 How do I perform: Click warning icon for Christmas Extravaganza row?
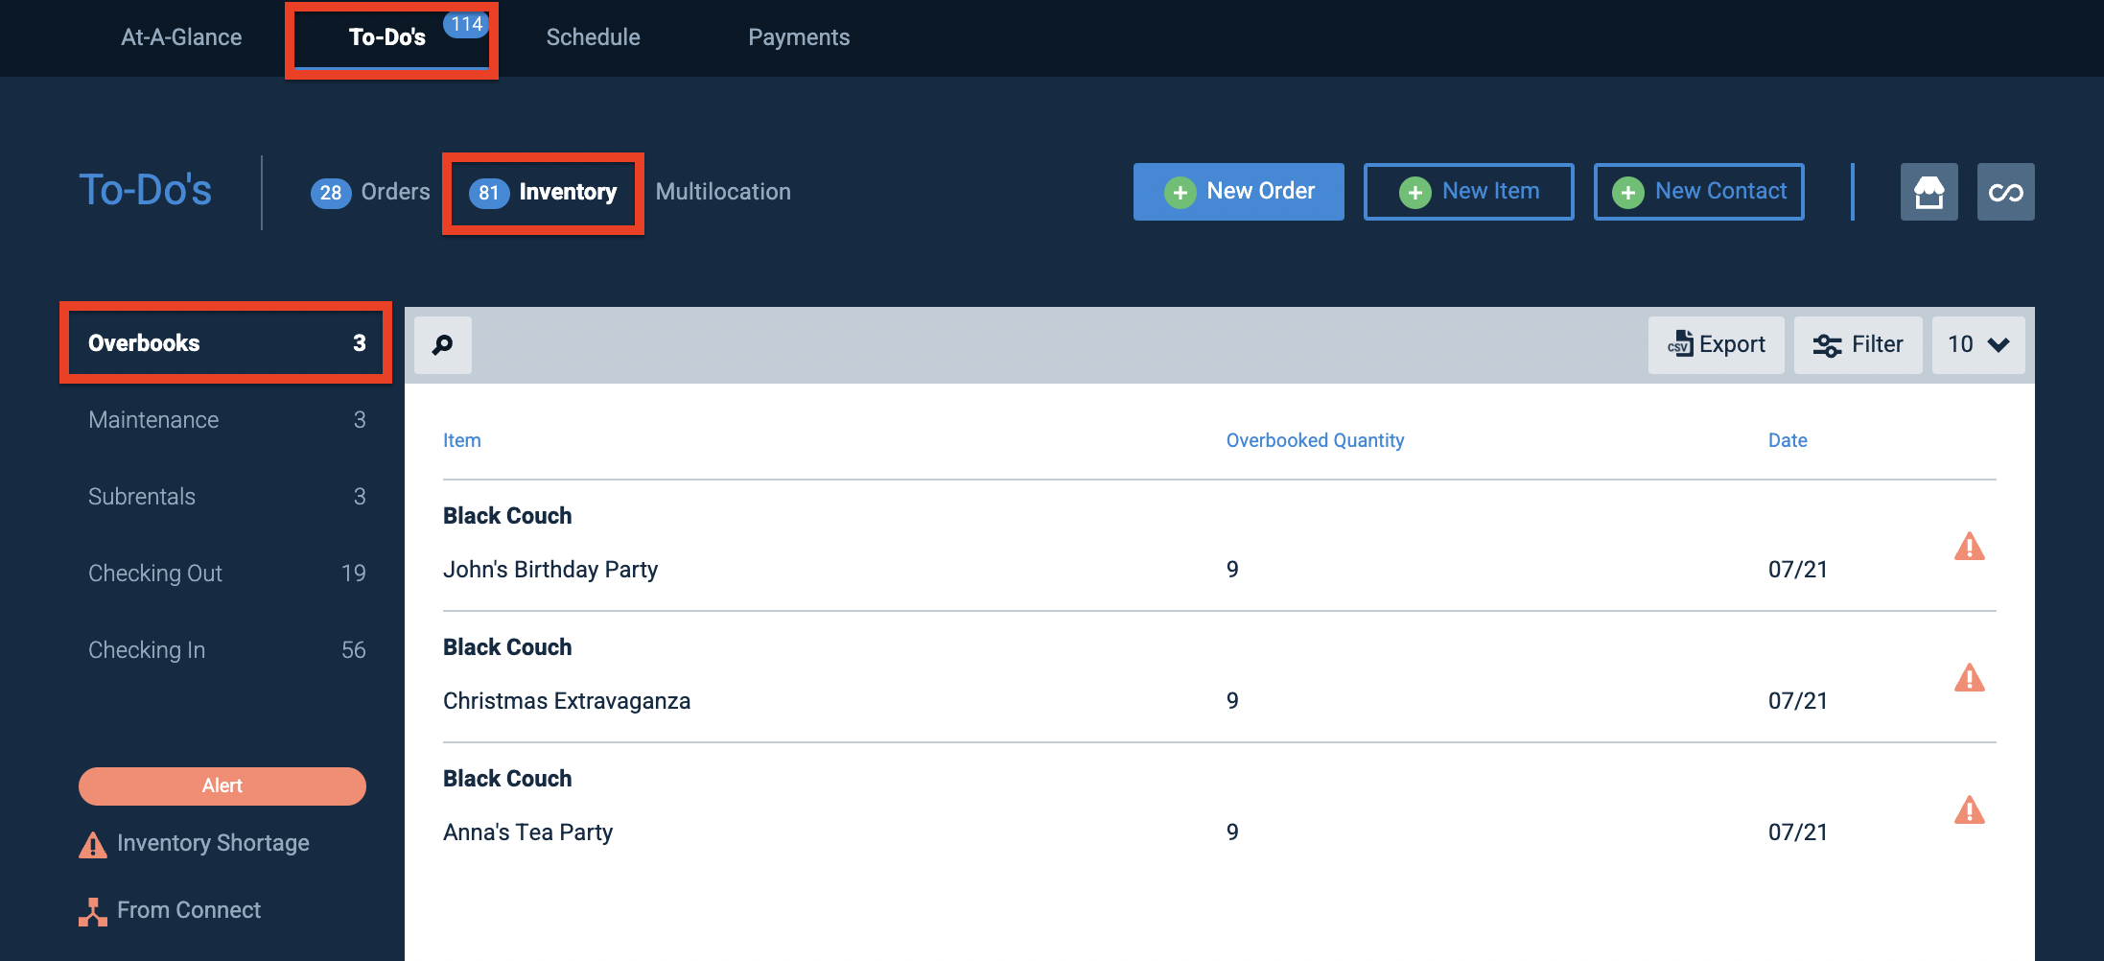point(1969,677)
